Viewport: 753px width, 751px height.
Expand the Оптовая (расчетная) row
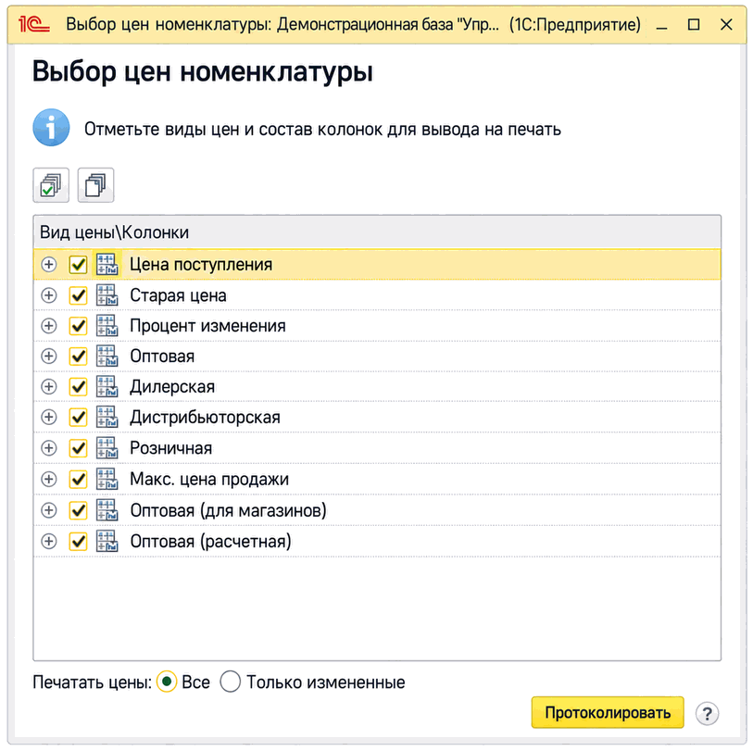click(x=48, y=542)
